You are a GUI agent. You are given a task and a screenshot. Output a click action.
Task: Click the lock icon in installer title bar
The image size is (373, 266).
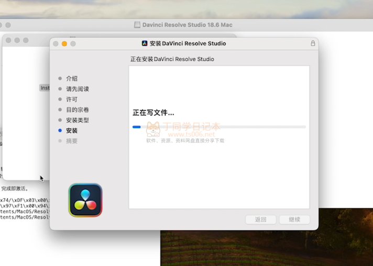pyautogui.click(x=313, y=43)
